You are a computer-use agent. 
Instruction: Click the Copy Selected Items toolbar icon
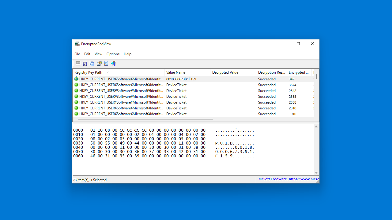(x=92, y=64)
